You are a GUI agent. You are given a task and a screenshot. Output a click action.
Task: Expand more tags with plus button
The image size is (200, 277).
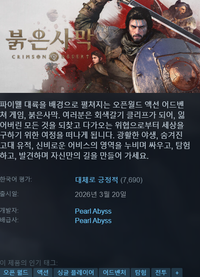[x=177, y=272]
